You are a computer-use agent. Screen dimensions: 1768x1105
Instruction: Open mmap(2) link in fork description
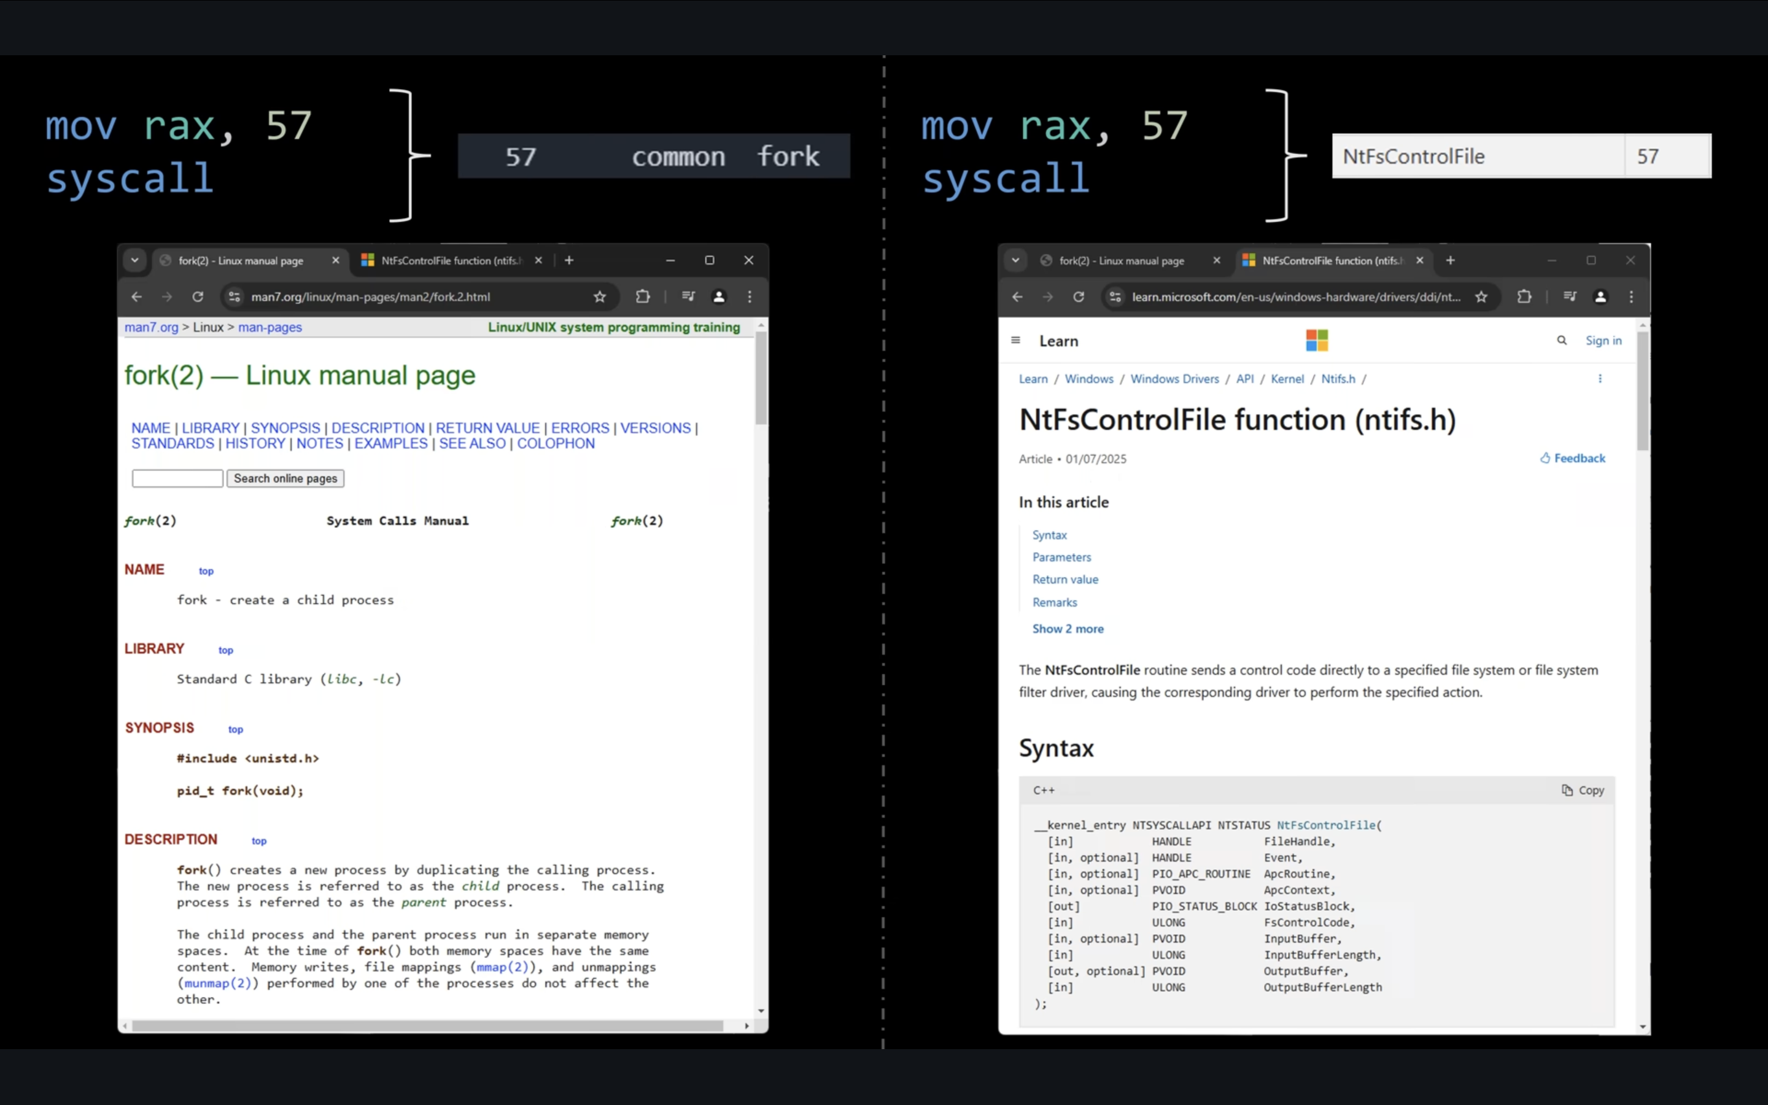tap(503, 967)
